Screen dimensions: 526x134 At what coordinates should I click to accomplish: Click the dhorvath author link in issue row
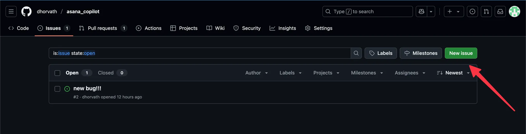click(91, 97)
